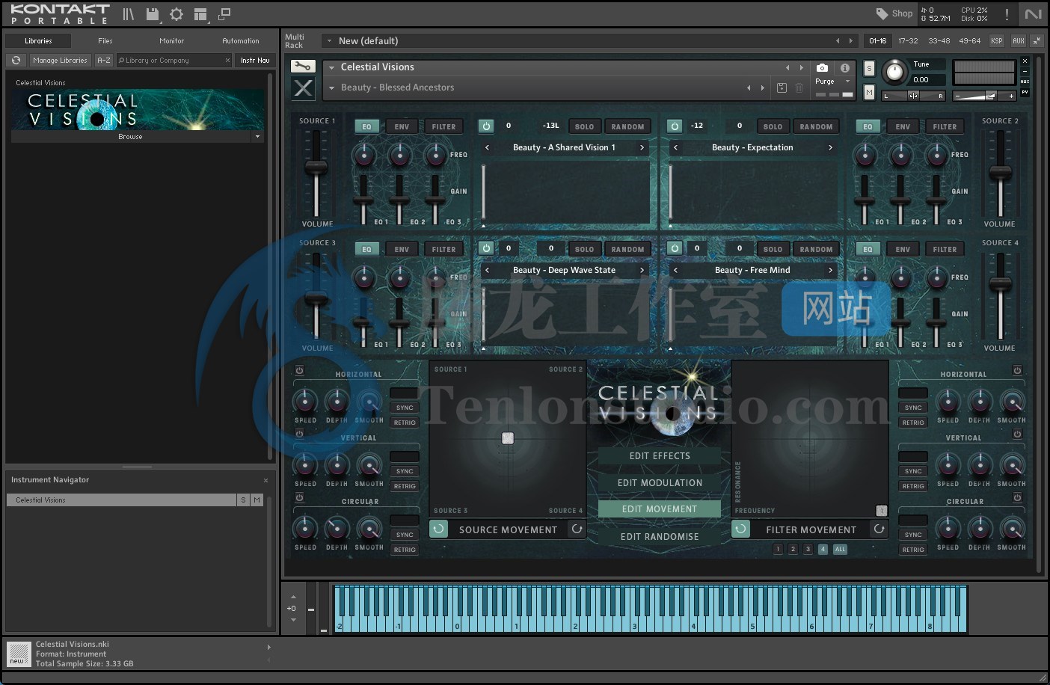Click the Source Movement XY pad handle
1050x685 pixels.
click(508, 438)
